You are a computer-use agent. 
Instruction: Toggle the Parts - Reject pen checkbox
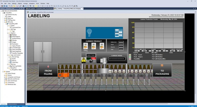[x=130, y=56]
